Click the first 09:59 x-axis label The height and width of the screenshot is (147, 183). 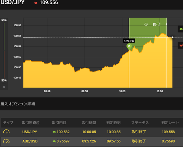pyautogui.click(x=47, y=91)
